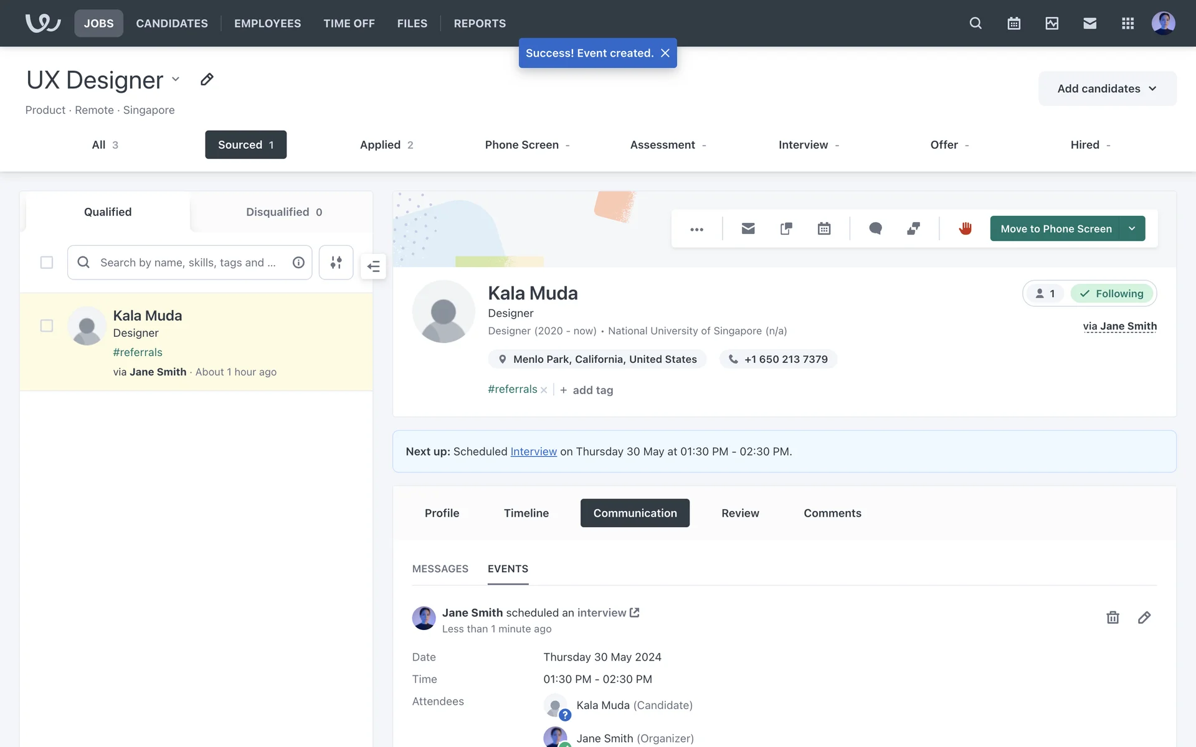Open the MESSAGES sub-tab
The height and width of the screenshot is (747, 1196).
click(x=440, y=568)
